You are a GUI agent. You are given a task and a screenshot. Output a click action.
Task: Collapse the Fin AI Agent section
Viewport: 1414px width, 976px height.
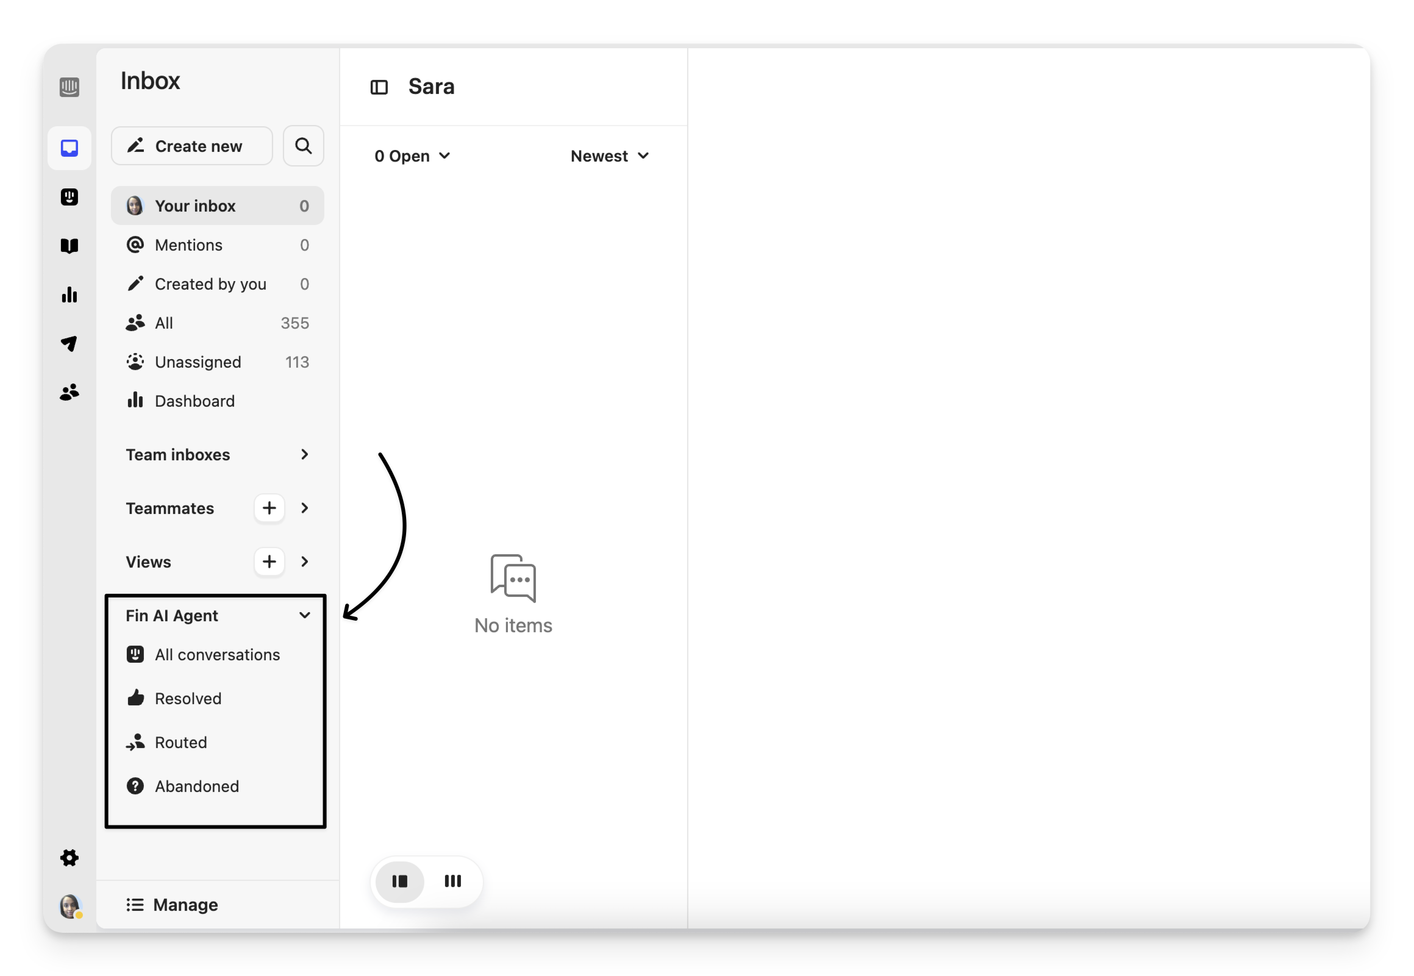point(304,615)
